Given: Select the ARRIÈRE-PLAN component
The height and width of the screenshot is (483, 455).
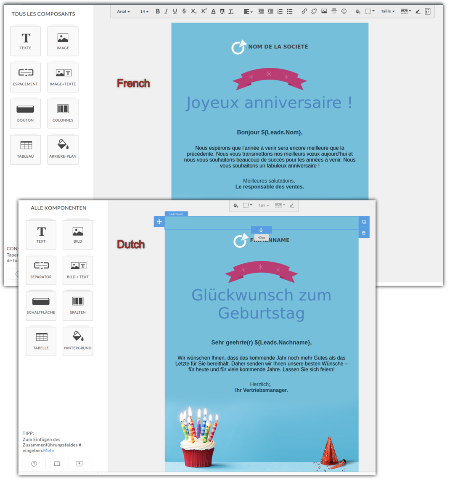Looking at the screenshot, I should (x=63, y=149).
